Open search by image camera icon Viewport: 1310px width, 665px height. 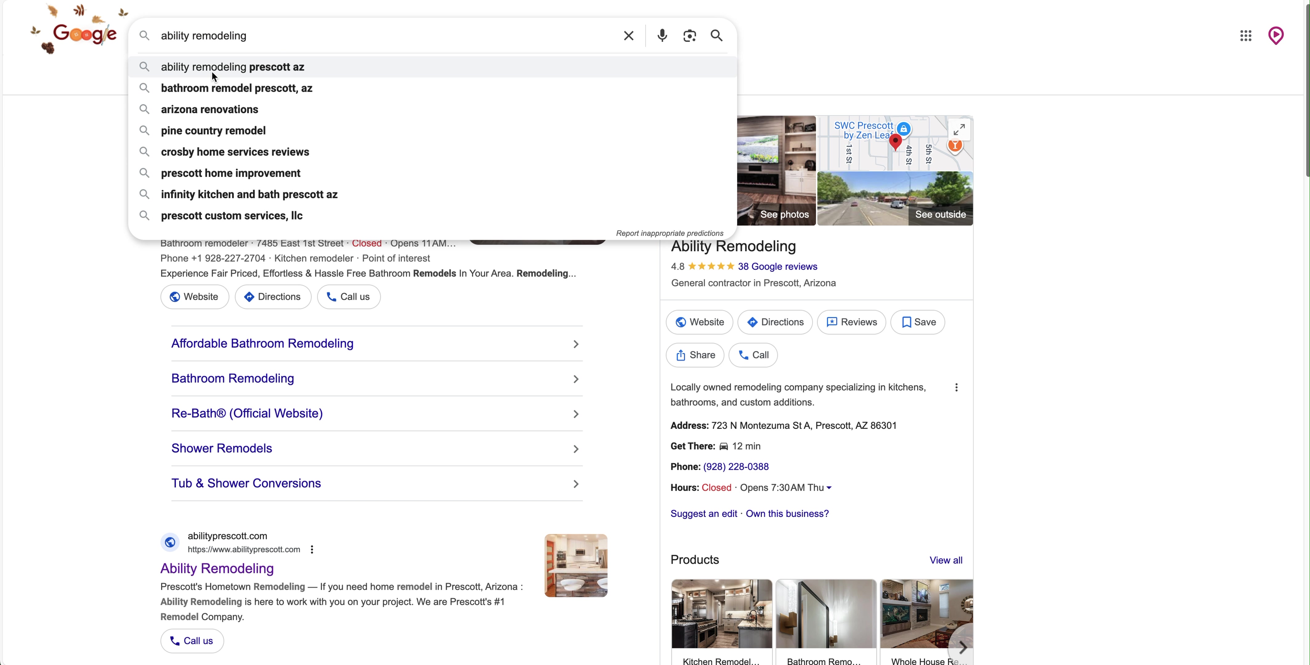pyautogui.click(x=689, y=36)
